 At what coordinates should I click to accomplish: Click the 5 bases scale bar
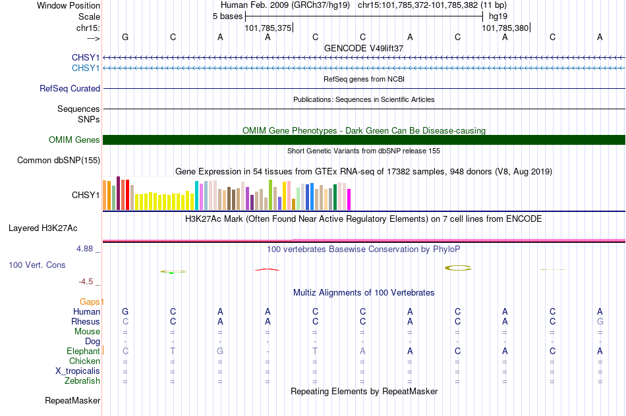tap(364, 16)
